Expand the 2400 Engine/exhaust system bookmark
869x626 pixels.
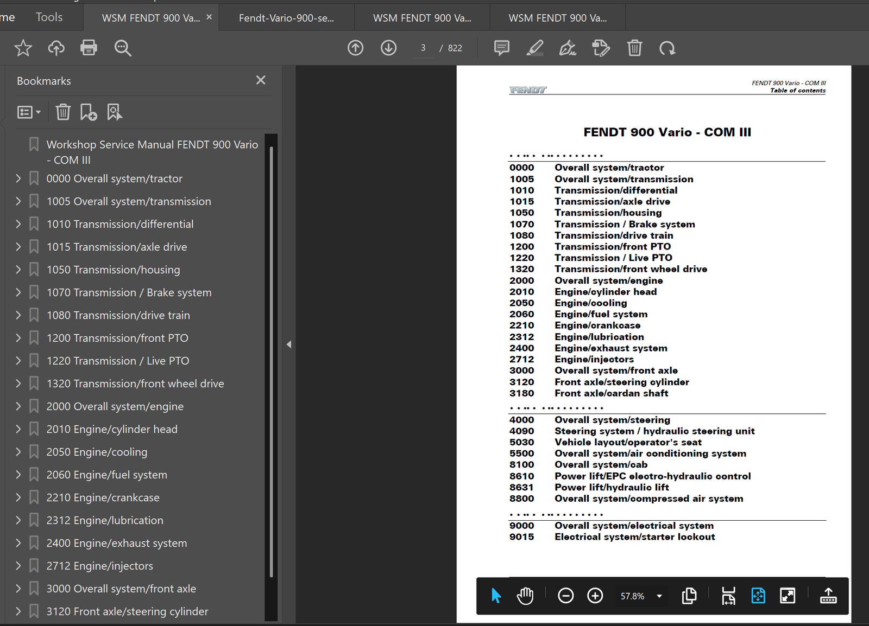[18, 542]
